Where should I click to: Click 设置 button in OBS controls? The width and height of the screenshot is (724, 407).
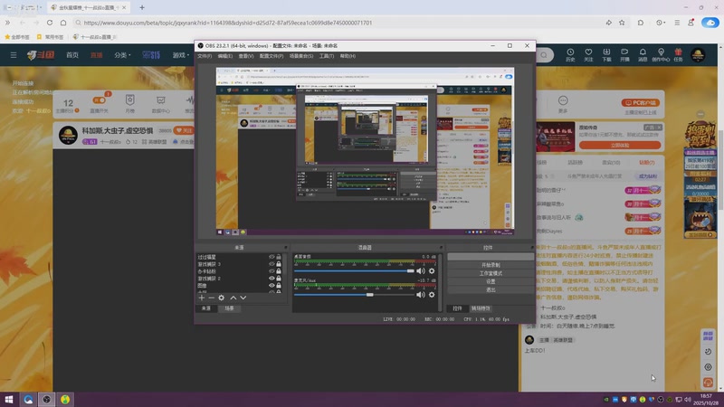[491, 281]
